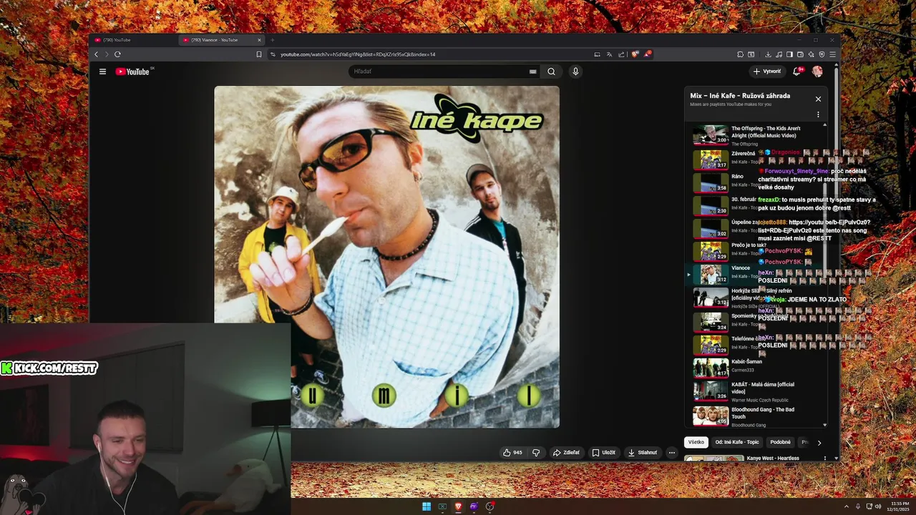916x515 pixels.
Task: Click the playlist scrollbar up arrow
Action: pos(824,125)
